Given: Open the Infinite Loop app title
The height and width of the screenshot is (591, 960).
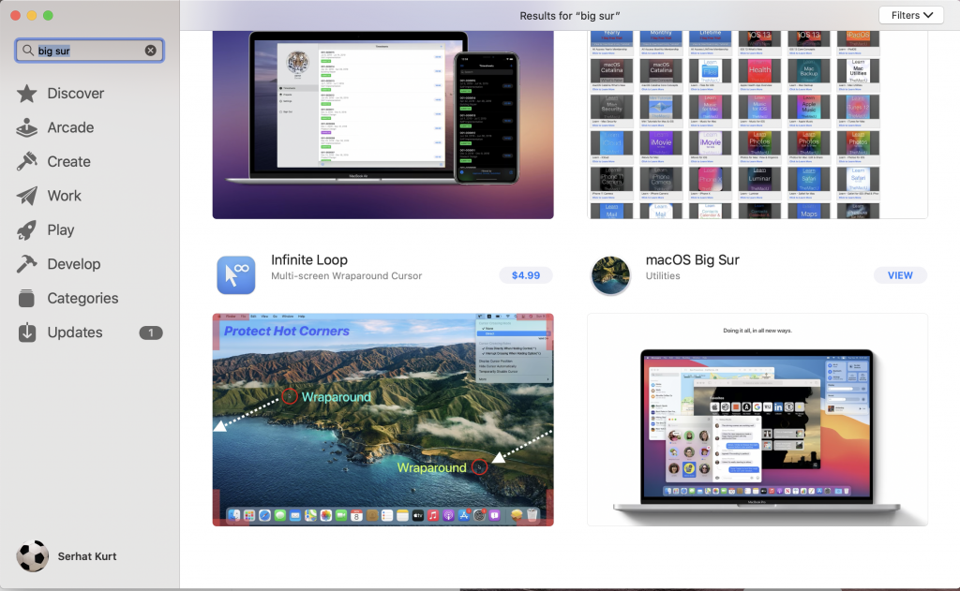Looking at the screenshot, I should (309, 260).
